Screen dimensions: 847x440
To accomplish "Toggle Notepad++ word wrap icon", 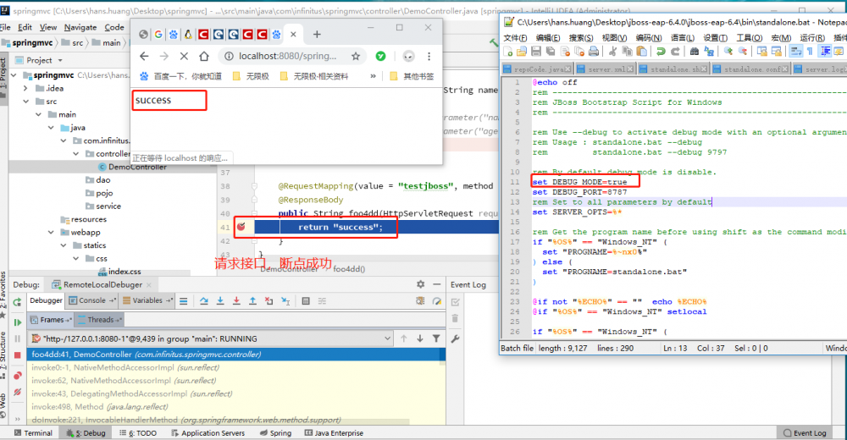I will 795,52.
